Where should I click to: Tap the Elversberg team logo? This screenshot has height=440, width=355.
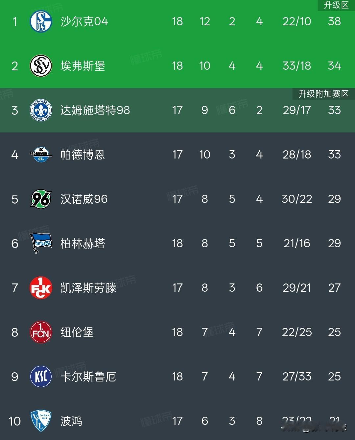coord(41,66)
